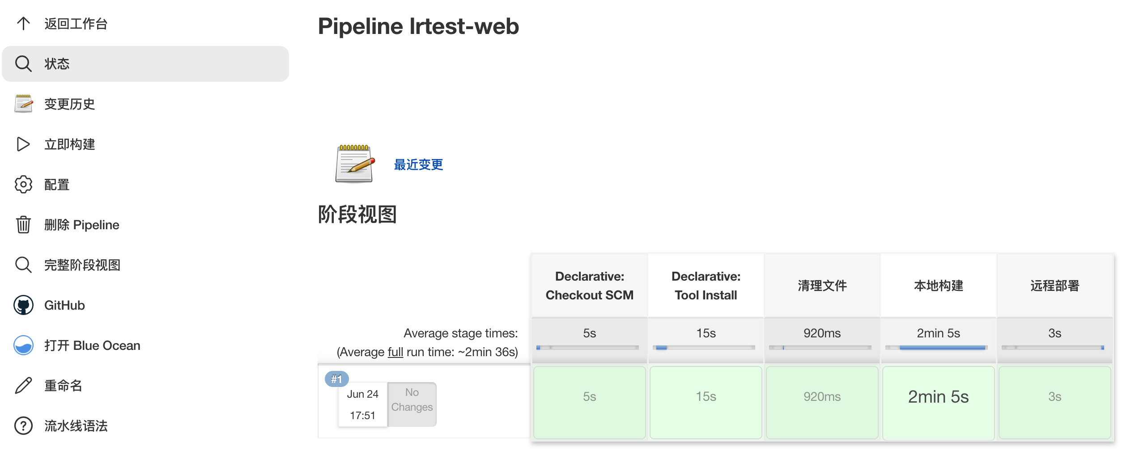Click the GitHub octocat icon
Image resolution: width=1131 pixels, height=454 pixels.
pyautogui.click(x=23, y=305)
